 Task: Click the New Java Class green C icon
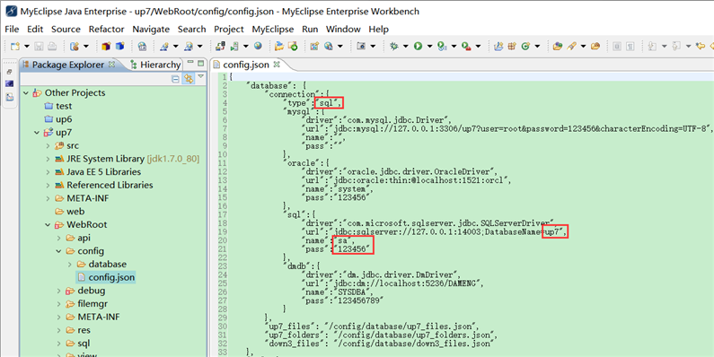(525, 46)
